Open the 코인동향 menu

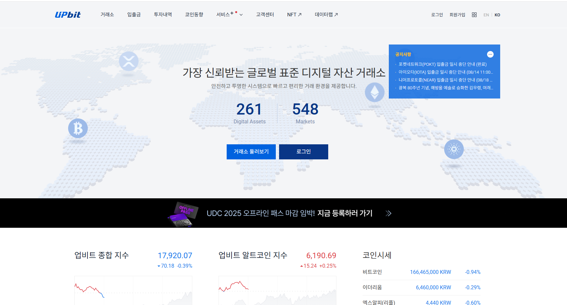click(x=194, y=15)
